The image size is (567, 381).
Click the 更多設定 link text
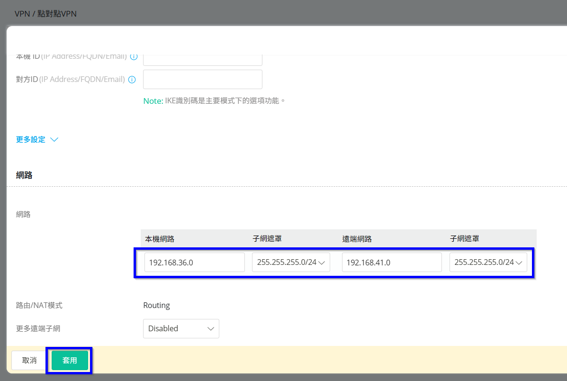pyautogui.click(x=31, y=140)
